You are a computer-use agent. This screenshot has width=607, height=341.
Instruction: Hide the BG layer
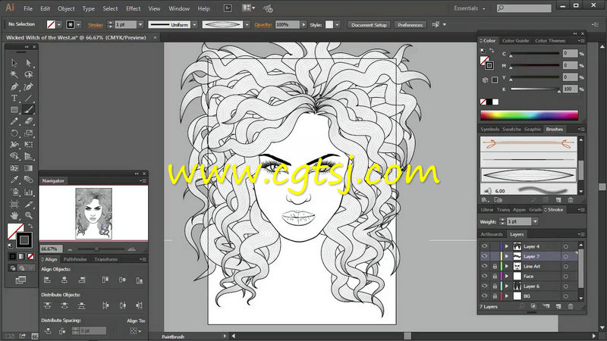coord(484,296)
